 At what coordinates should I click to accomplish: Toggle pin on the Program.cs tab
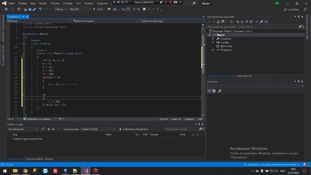click(23, 17)
